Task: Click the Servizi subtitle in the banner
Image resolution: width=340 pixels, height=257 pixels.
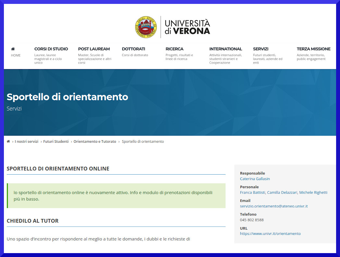Action: (x=14, y=108)
